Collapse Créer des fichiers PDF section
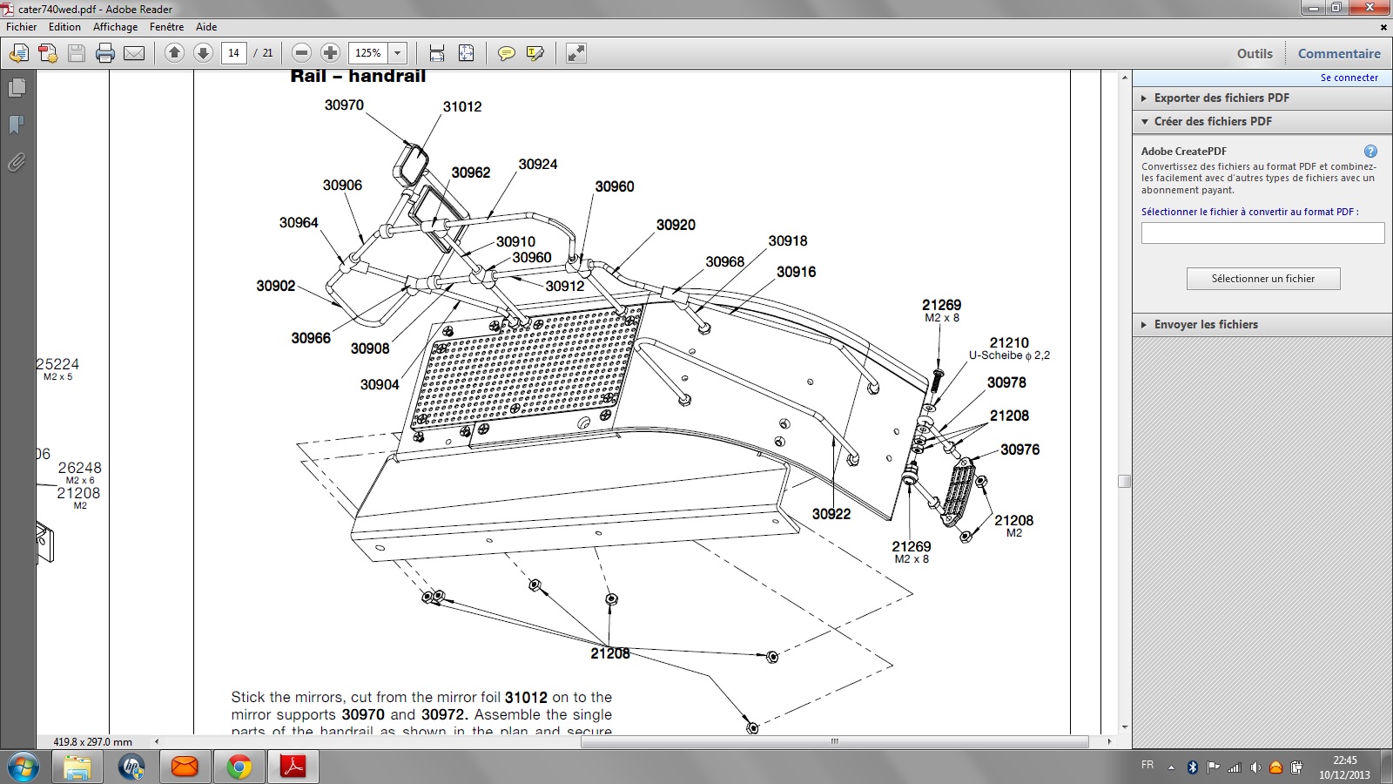 pos(1213,121)
